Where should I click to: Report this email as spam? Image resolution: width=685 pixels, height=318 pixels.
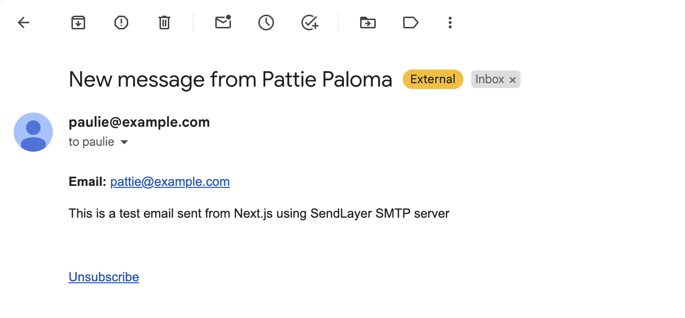point(121,23)
